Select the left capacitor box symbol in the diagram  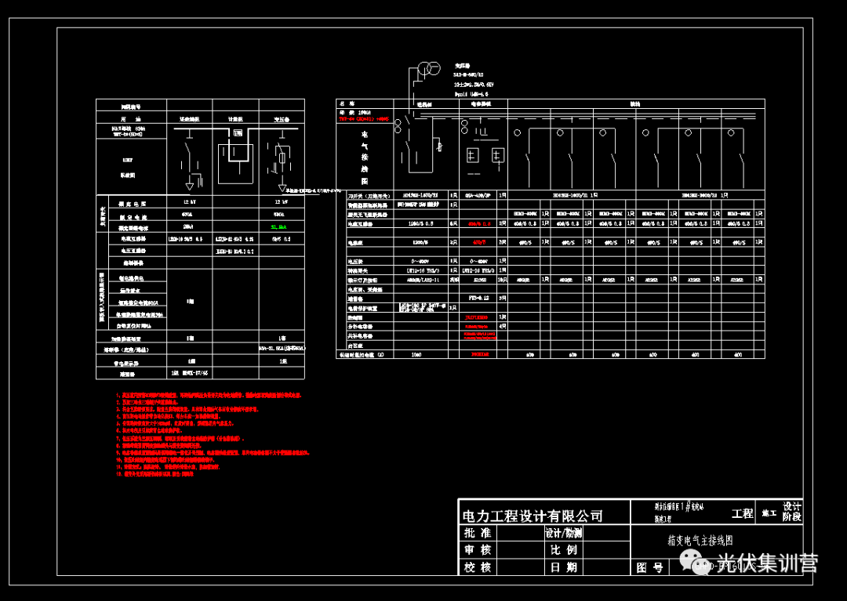[474, 154]
